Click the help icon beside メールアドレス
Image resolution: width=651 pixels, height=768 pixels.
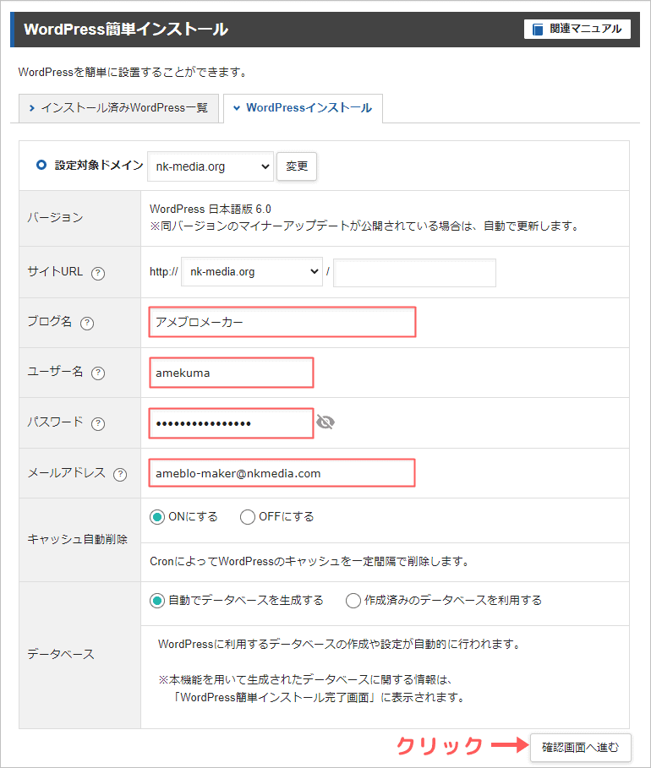(x=119, y=474)
